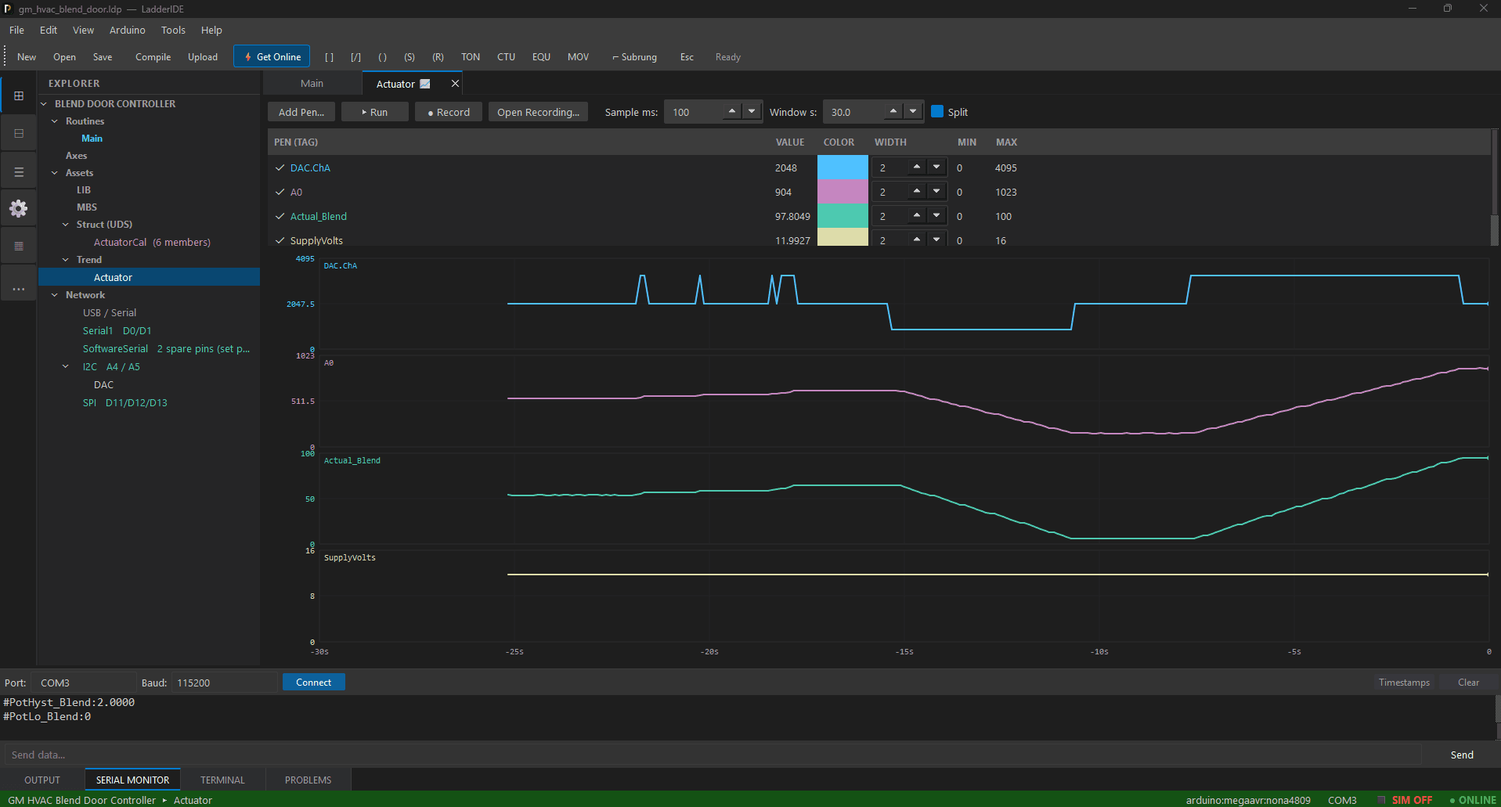1501x807 pixels.
Task: Collapse the Routines tree node
Action: click(55, 121)
